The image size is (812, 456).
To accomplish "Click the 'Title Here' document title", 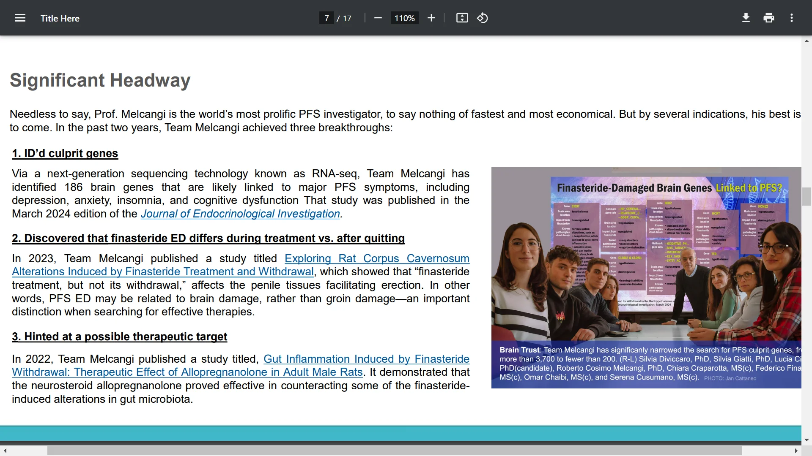I will [x=60, y=18].
